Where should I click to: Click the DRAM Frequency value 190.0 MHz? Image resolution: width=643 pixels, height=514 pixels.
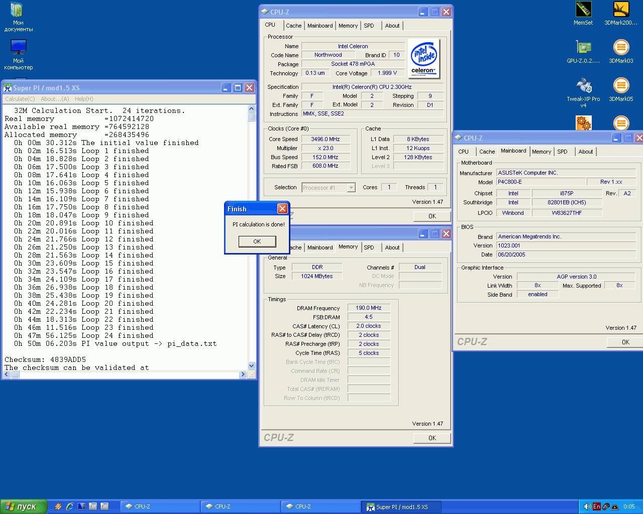(369, 308)
